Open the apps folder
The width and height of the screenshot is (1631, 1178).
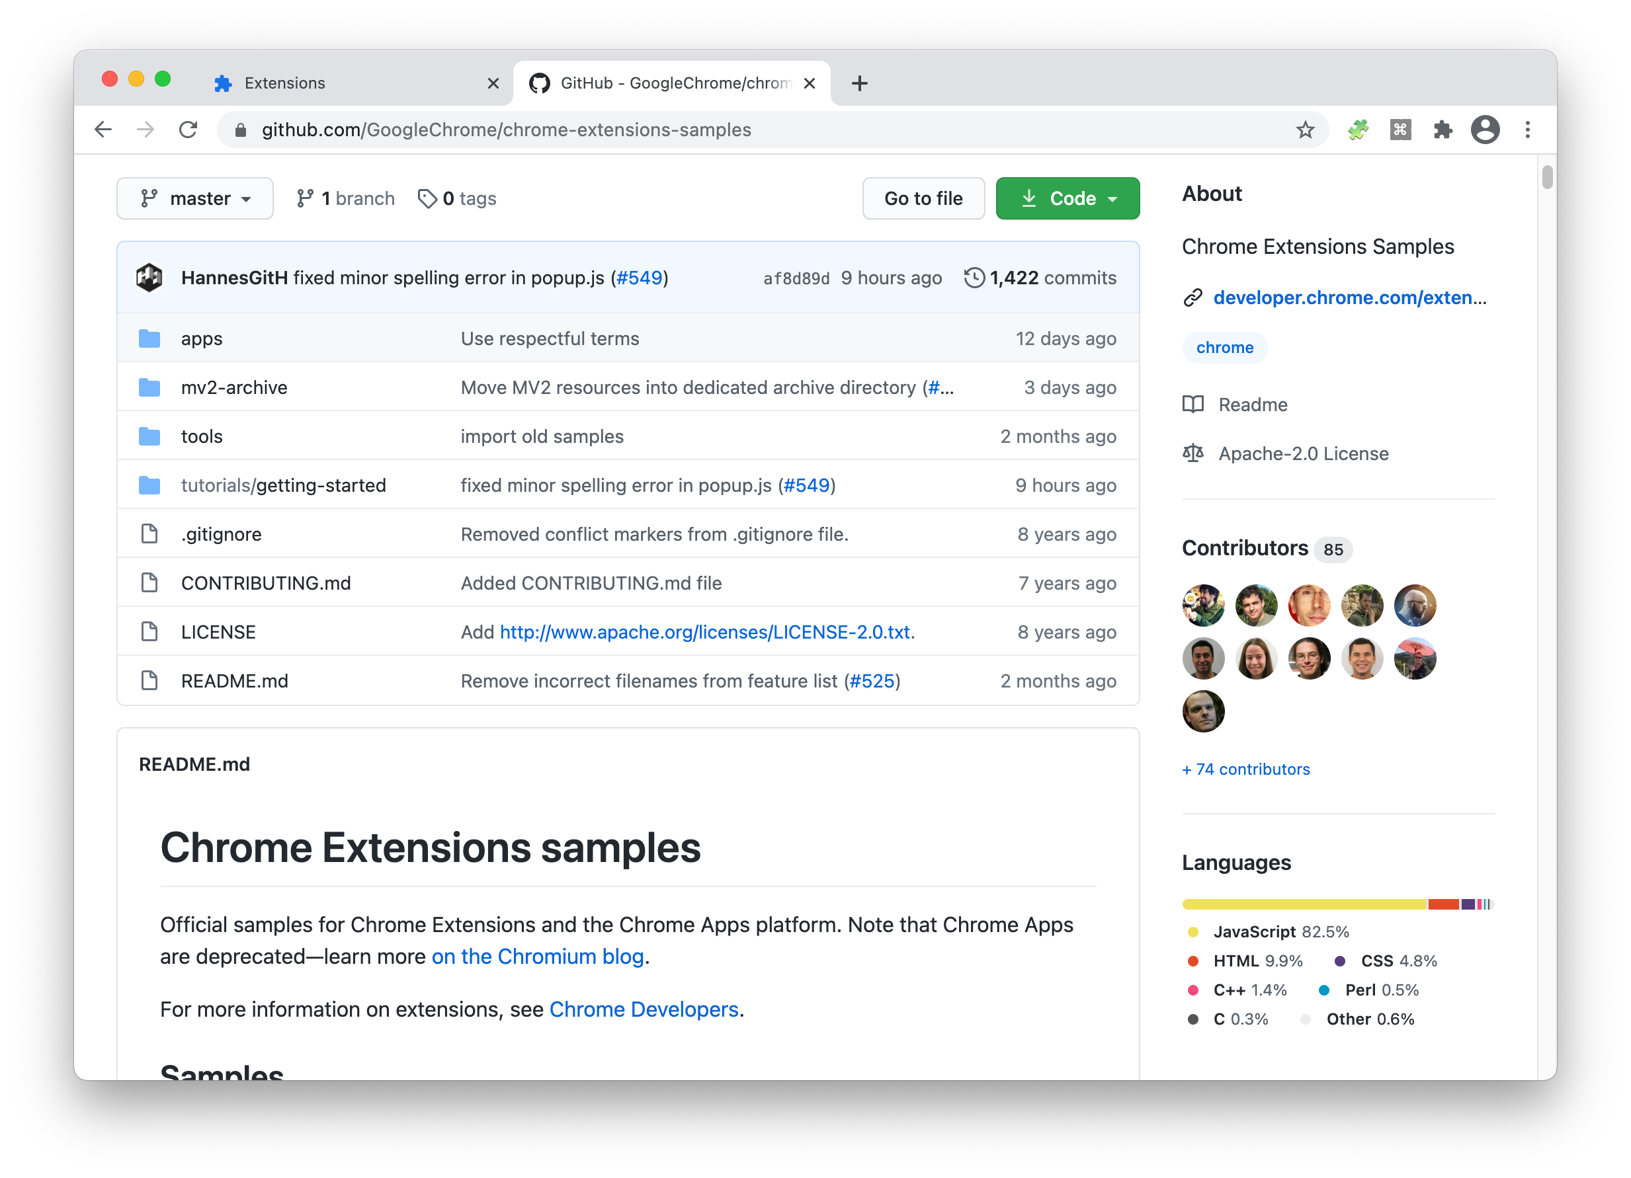click(x=201, y=338)
